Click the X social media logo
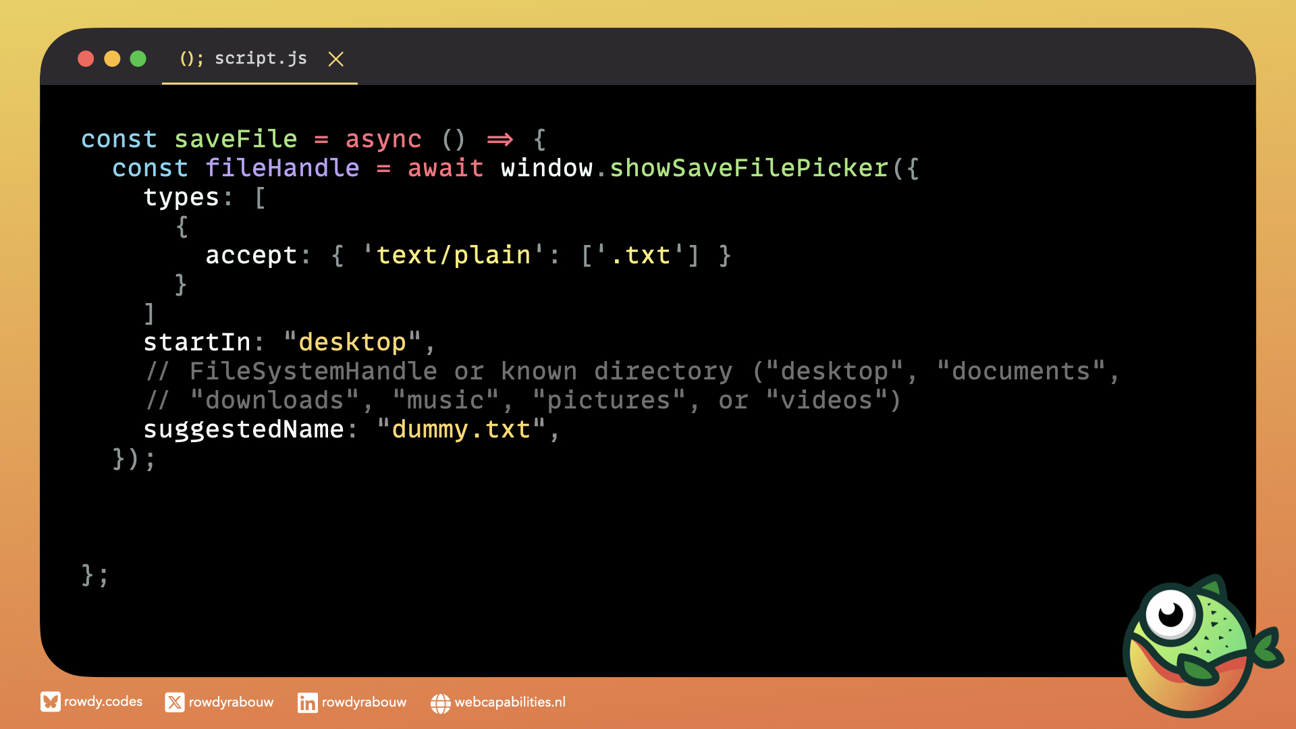This screenshot has height=729, width=1296. pyautogui.click(x=174, y=703)
